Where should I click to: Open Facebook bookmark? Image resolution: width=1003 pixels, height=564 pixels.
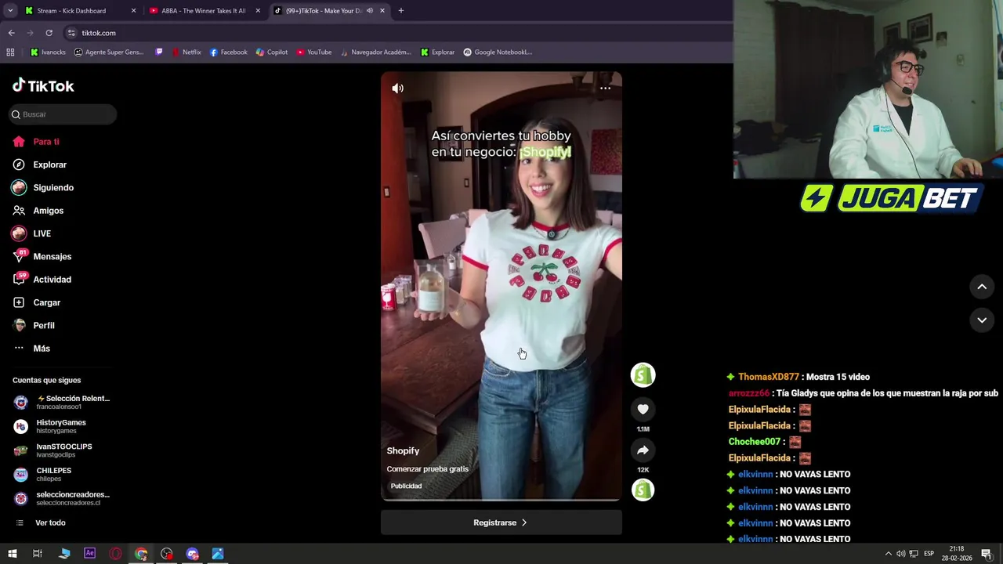[x=228, y=52]
